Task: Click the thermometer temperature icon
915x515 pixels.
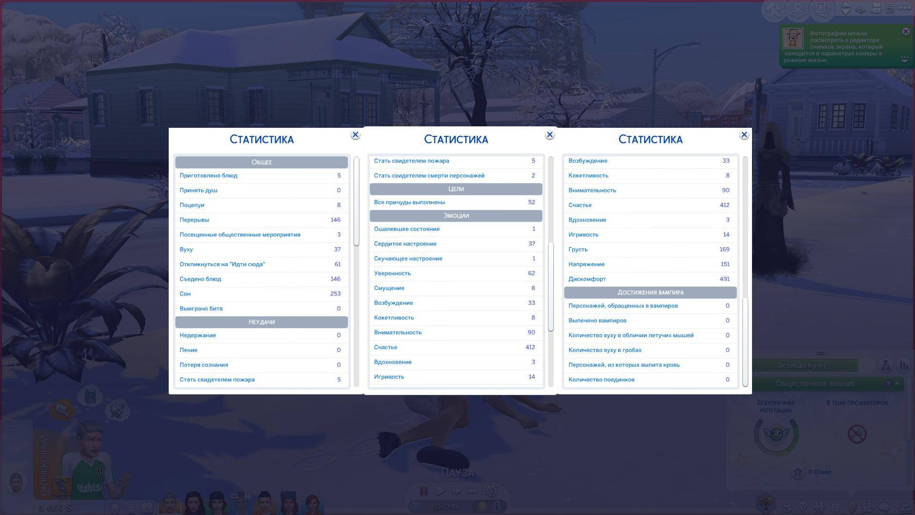Action: click(x=497, y=506)
